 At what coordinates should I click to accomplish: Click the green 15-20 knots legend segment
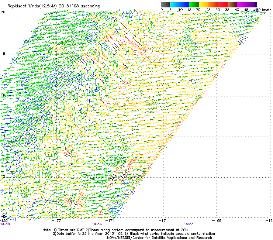[194, 4]
